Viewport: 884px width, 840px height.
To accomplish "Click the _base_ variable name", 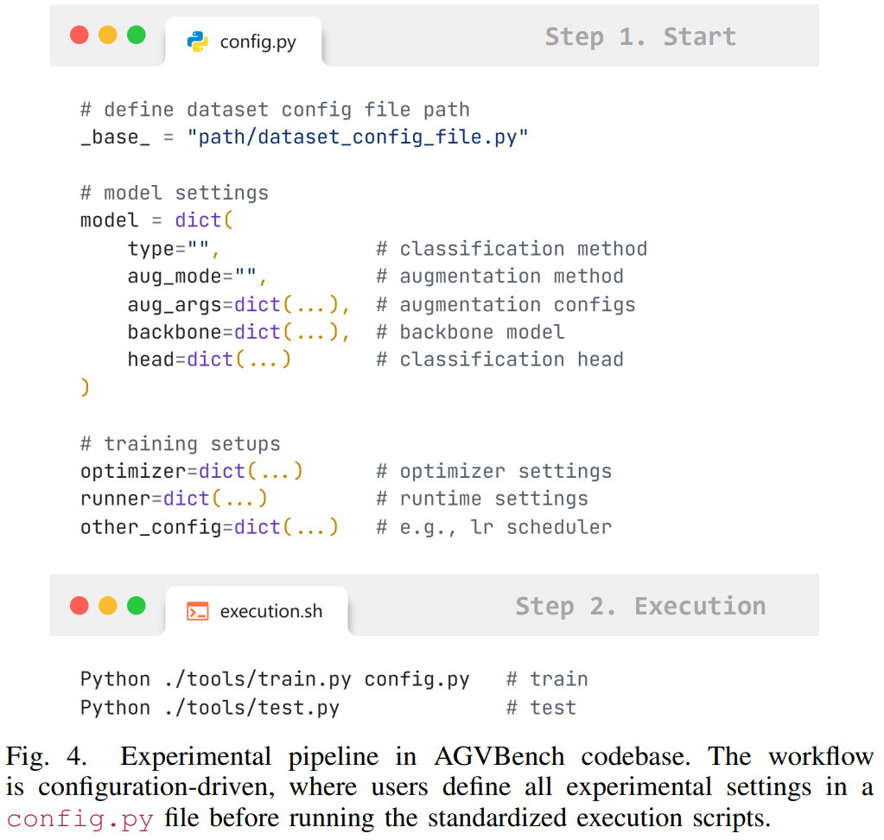I will tap(115, 137).
